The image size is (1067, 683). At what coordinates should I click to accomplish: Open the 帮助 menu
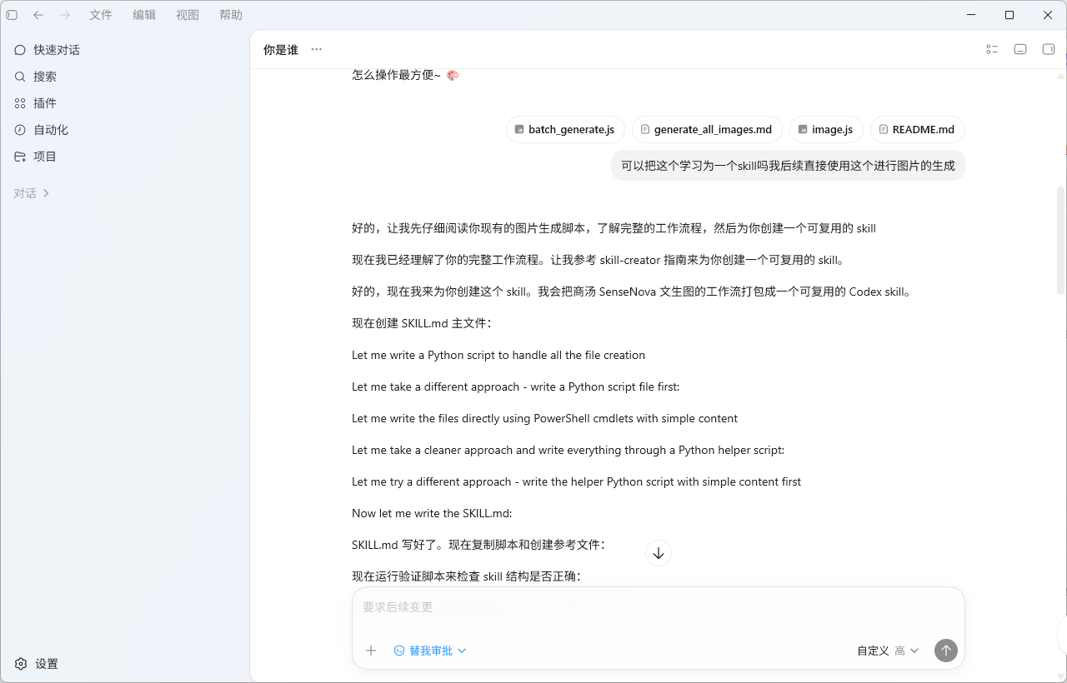[x=231, y=15]
